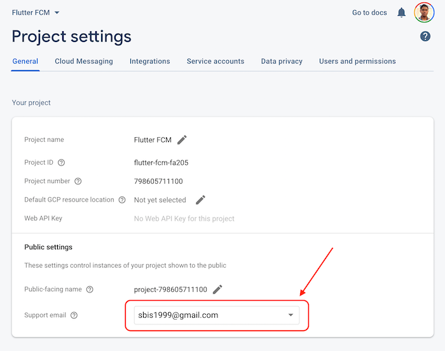
Task: Click the help question mark icon
Action: 425,36
